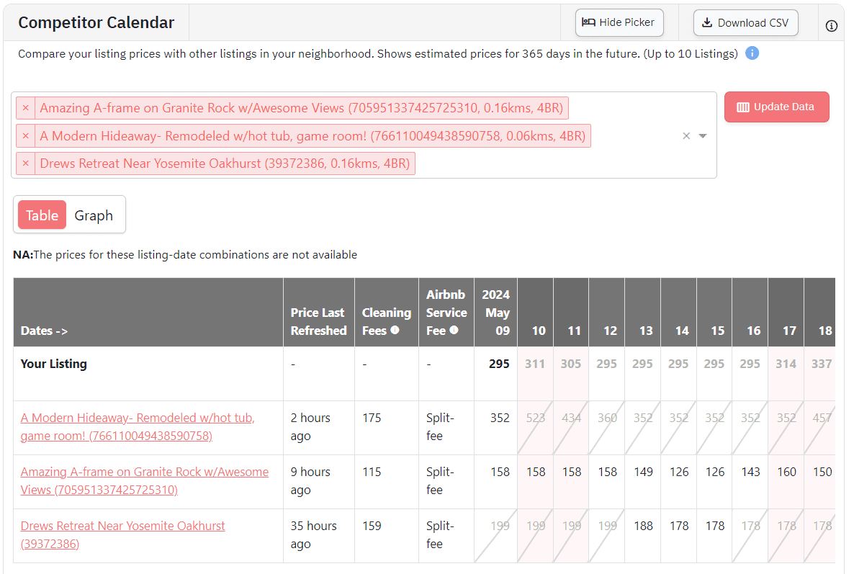The width and height of the screenshot is (854, 574).
Task: Expand the listings picker dropdown arrow
Action: 703,136
